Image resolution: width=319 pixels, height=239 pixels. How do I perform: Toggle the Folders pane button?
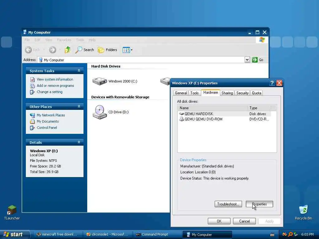[107, 50]
